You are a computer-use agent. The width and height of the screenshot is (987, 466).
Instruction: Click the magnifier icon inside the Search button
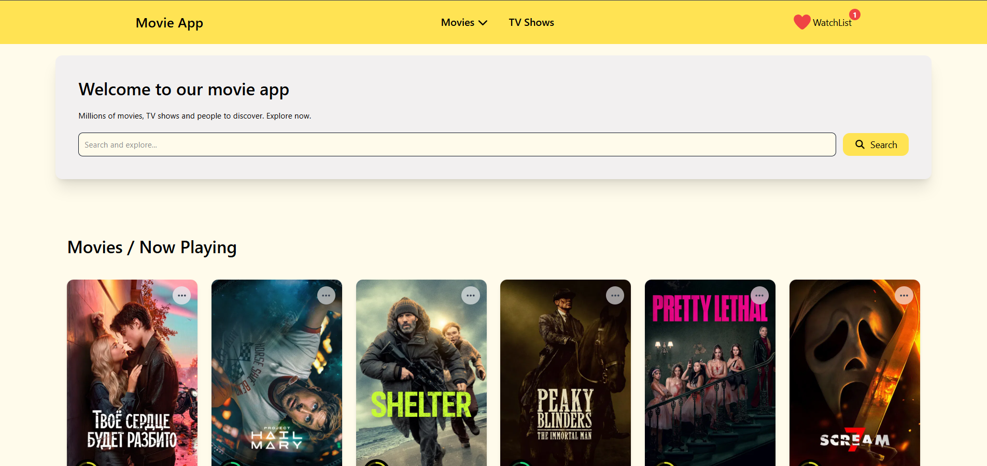(860, 144)
